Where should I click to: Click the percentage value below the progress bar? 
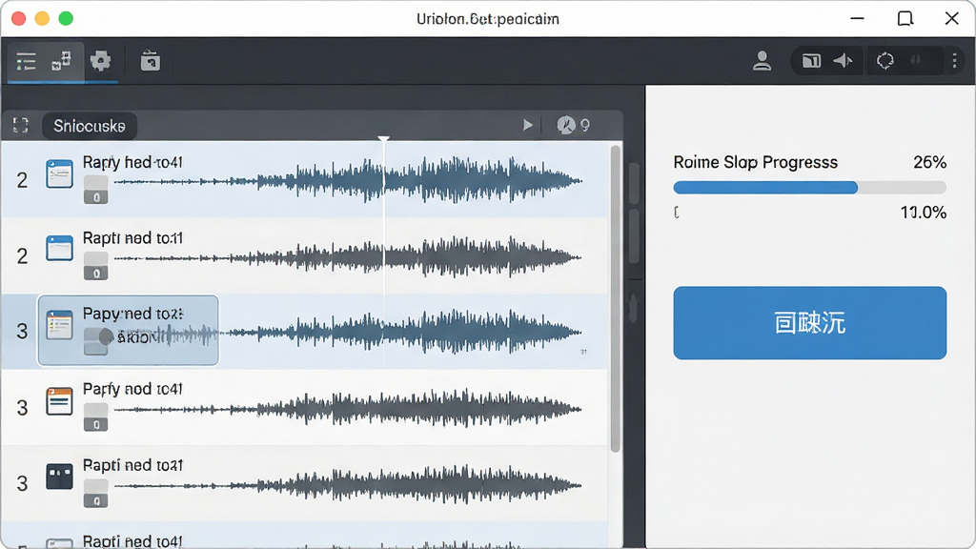tap(923, 213)
